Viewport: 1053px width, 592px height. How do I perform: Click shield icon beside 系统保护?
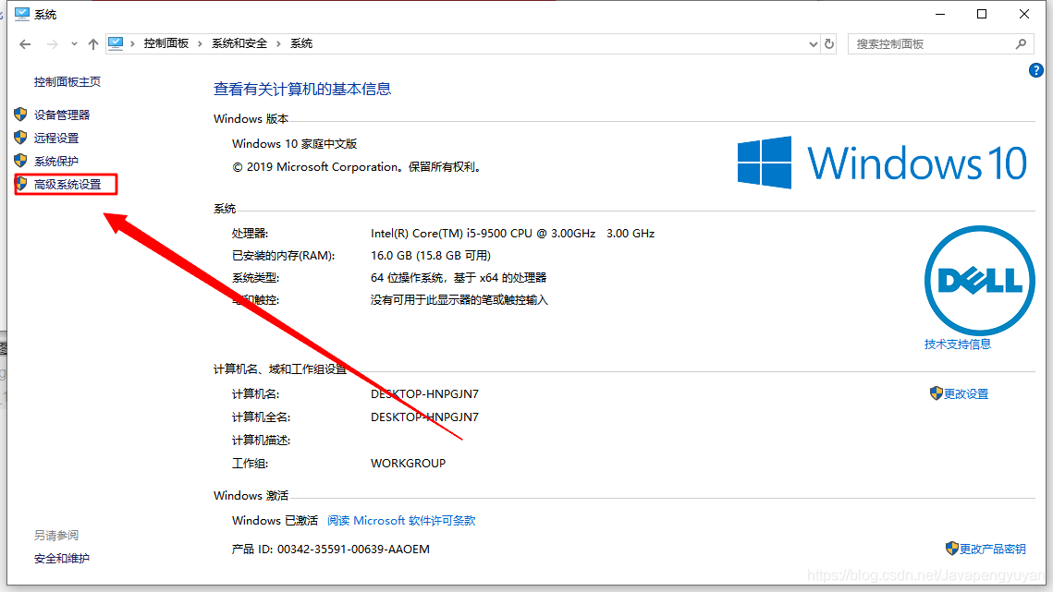coord(21,161)
